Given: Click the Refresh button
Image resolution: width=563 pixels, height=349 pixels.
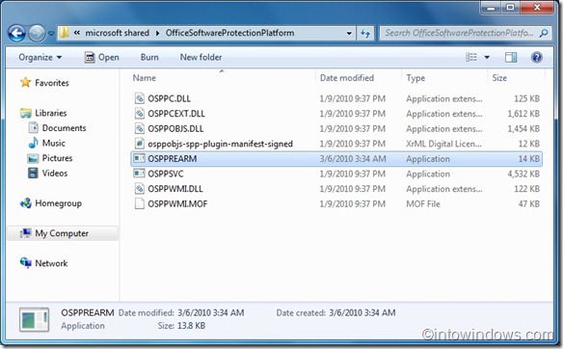Looking at the screenshot, I should click(x=365, y=34).
